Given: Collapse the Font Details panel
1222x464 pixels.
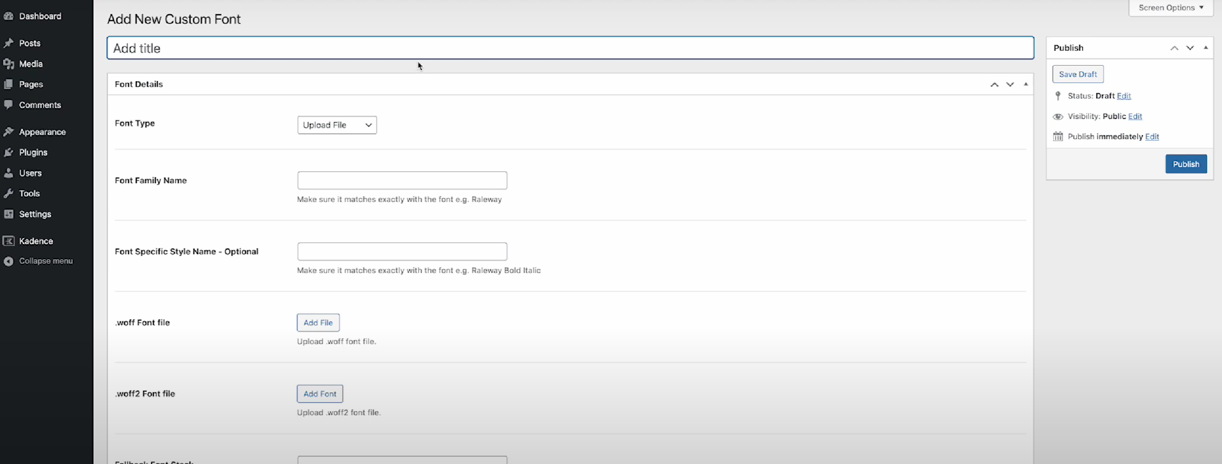Looking at the screenshot, I should tap(1026, 84).
